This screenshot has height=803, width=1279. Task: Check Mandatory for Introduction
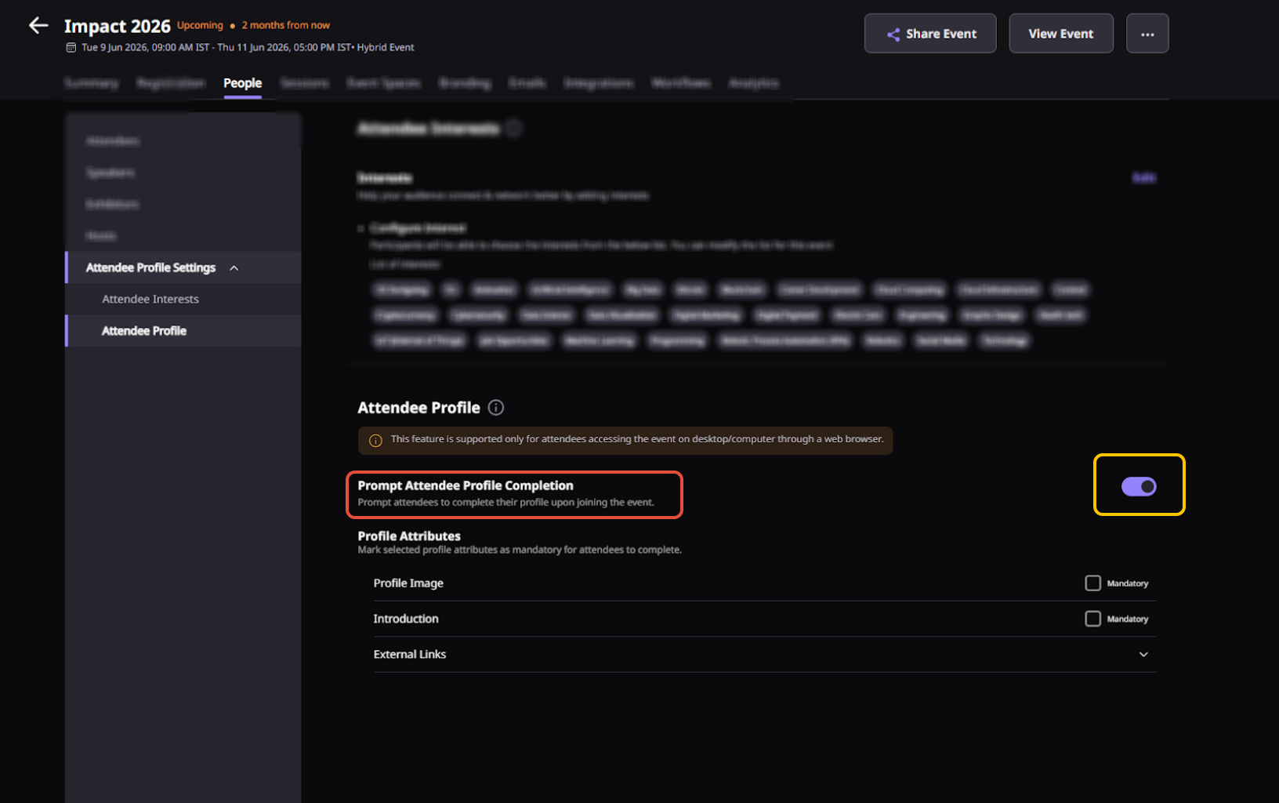[x=1092, y=619]
